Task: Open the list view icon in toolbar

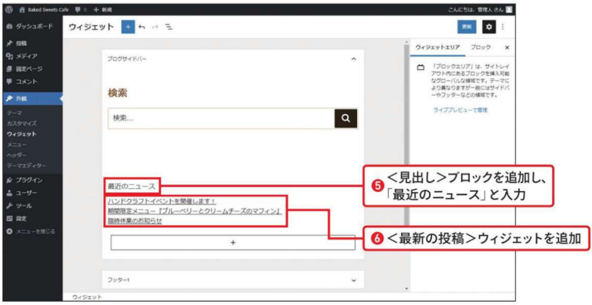Action: coord(169,27)
